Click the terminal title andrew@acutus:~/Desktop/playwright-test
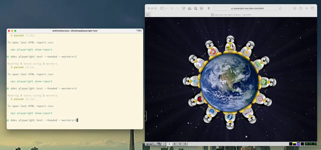 pos(75,31)
